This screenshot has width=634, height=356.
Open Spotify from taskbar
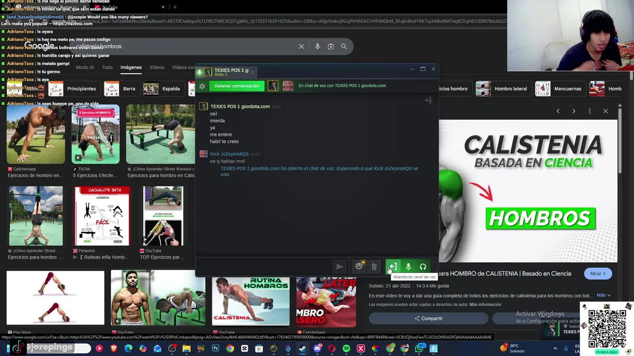tap(346, 349)
